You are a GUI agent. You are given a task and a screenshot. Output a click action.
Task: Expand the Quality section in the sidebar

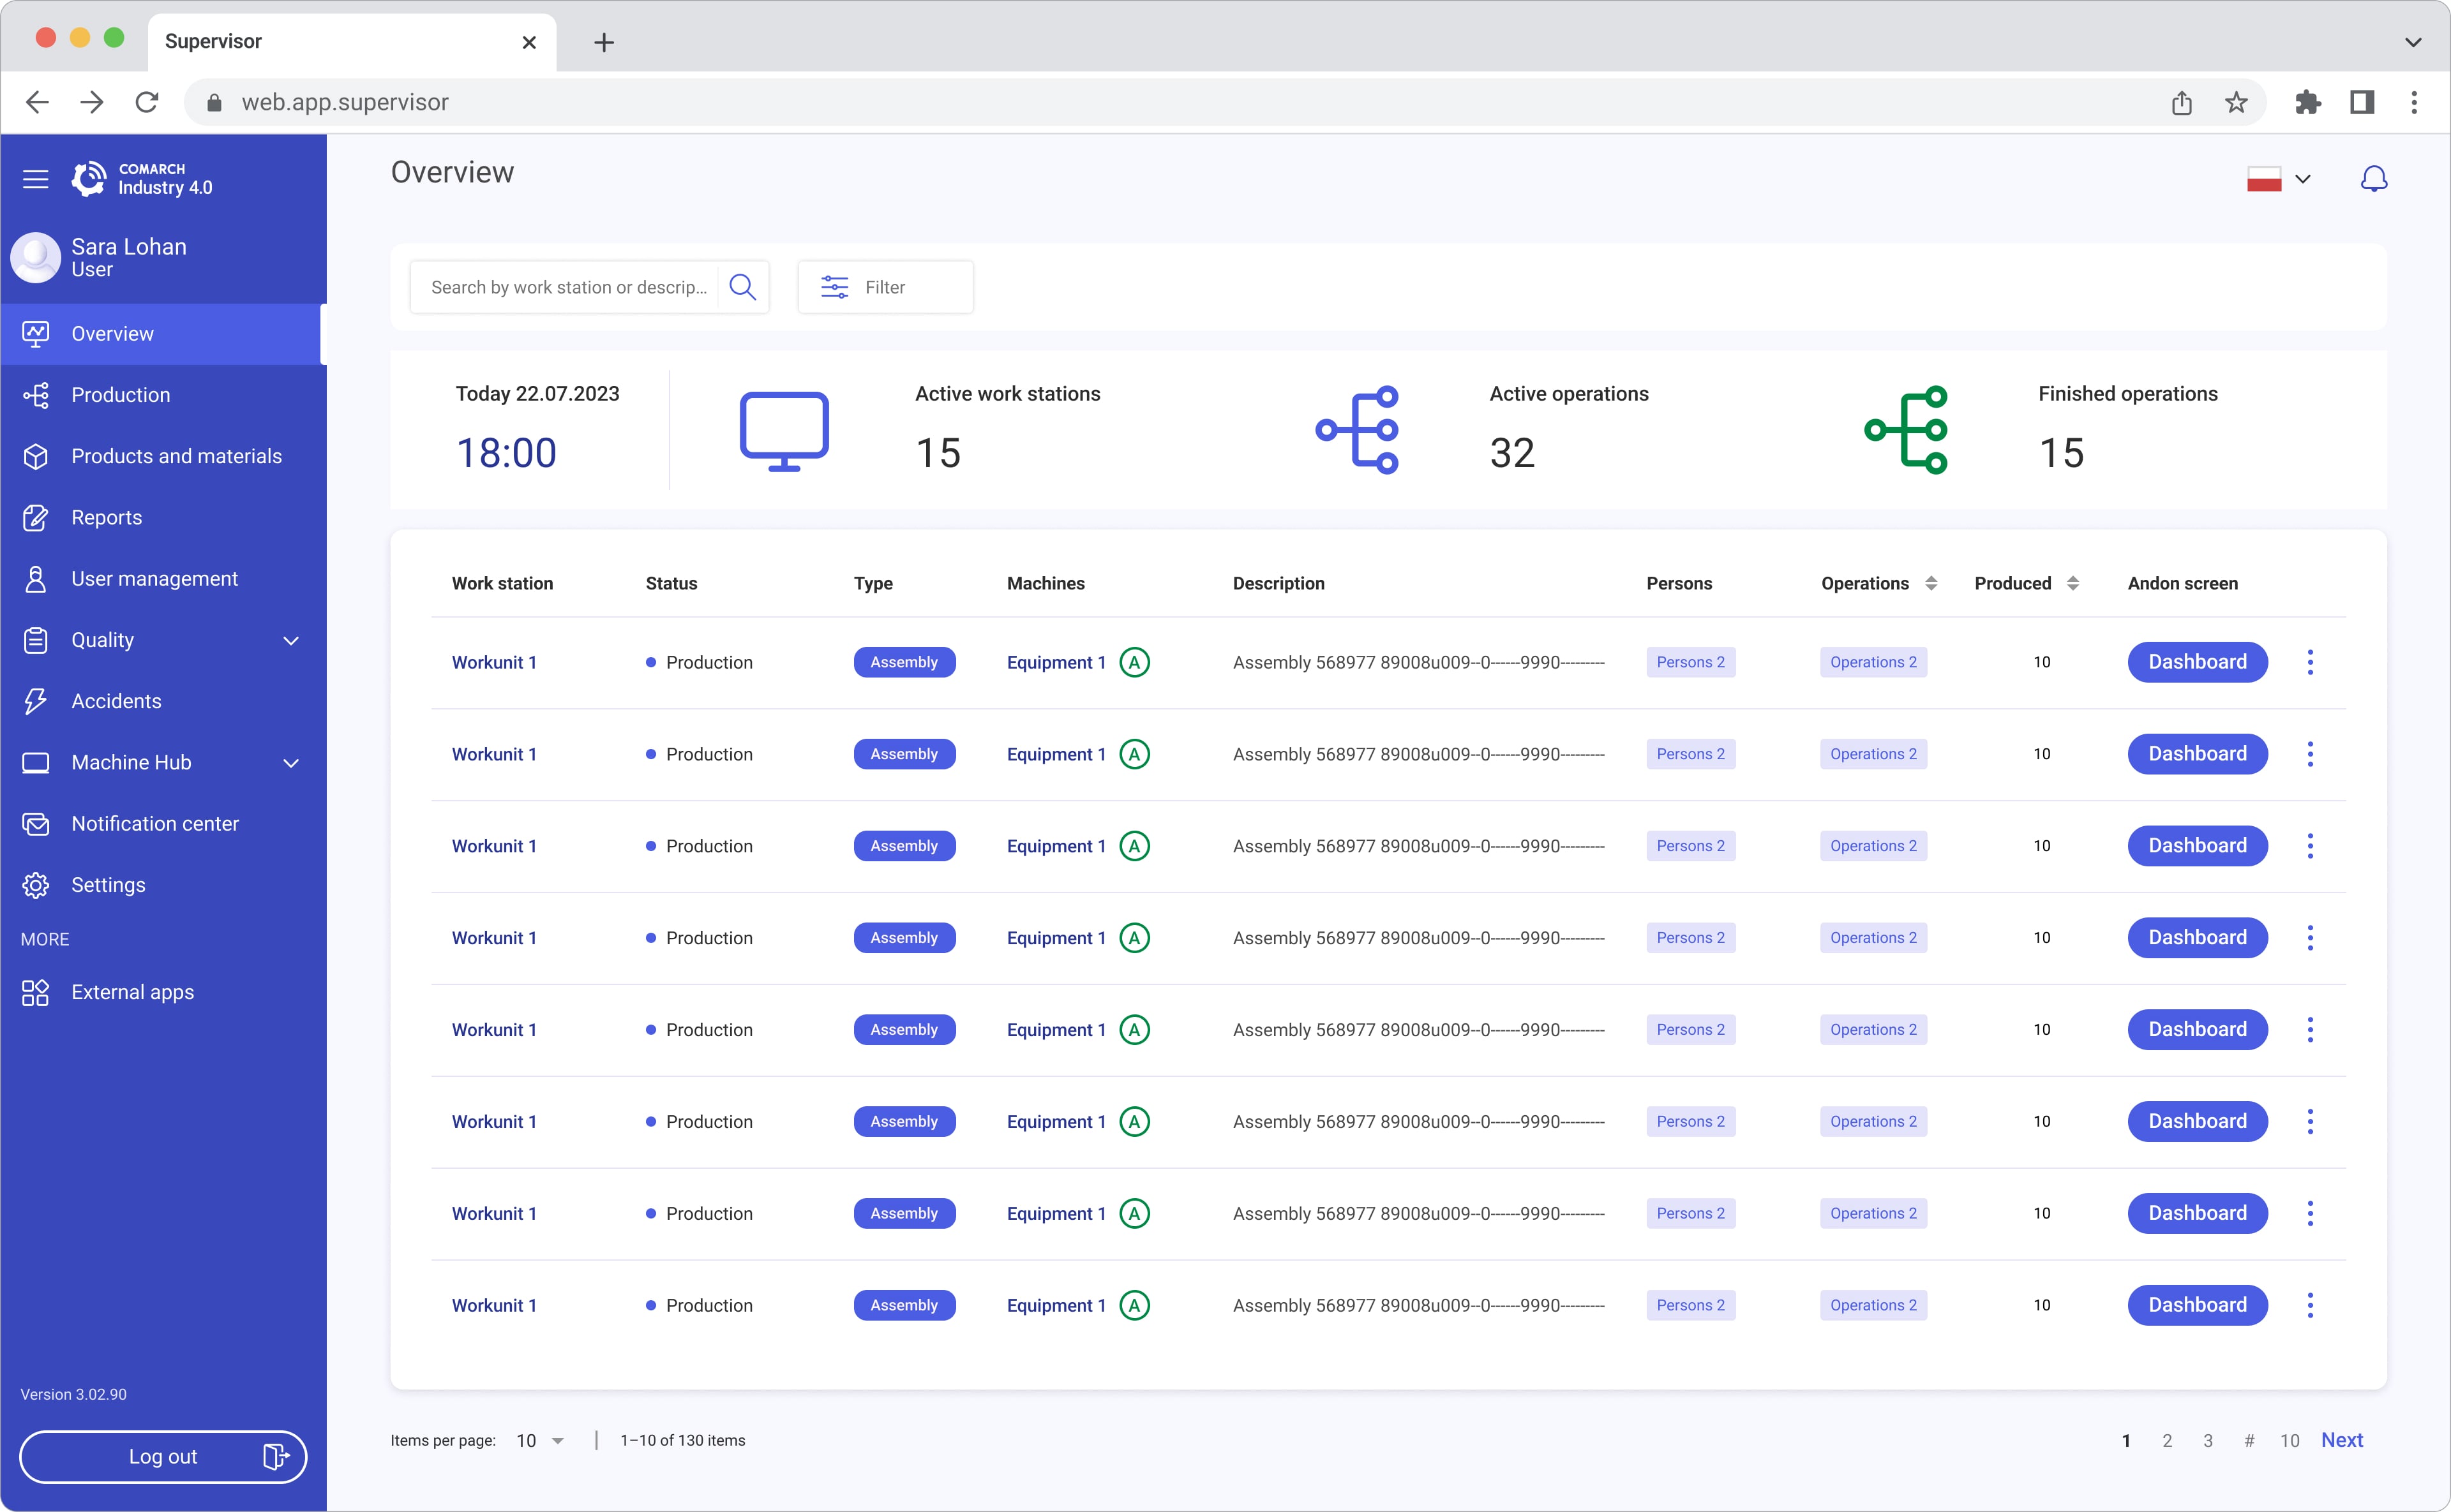coord(291,640)
